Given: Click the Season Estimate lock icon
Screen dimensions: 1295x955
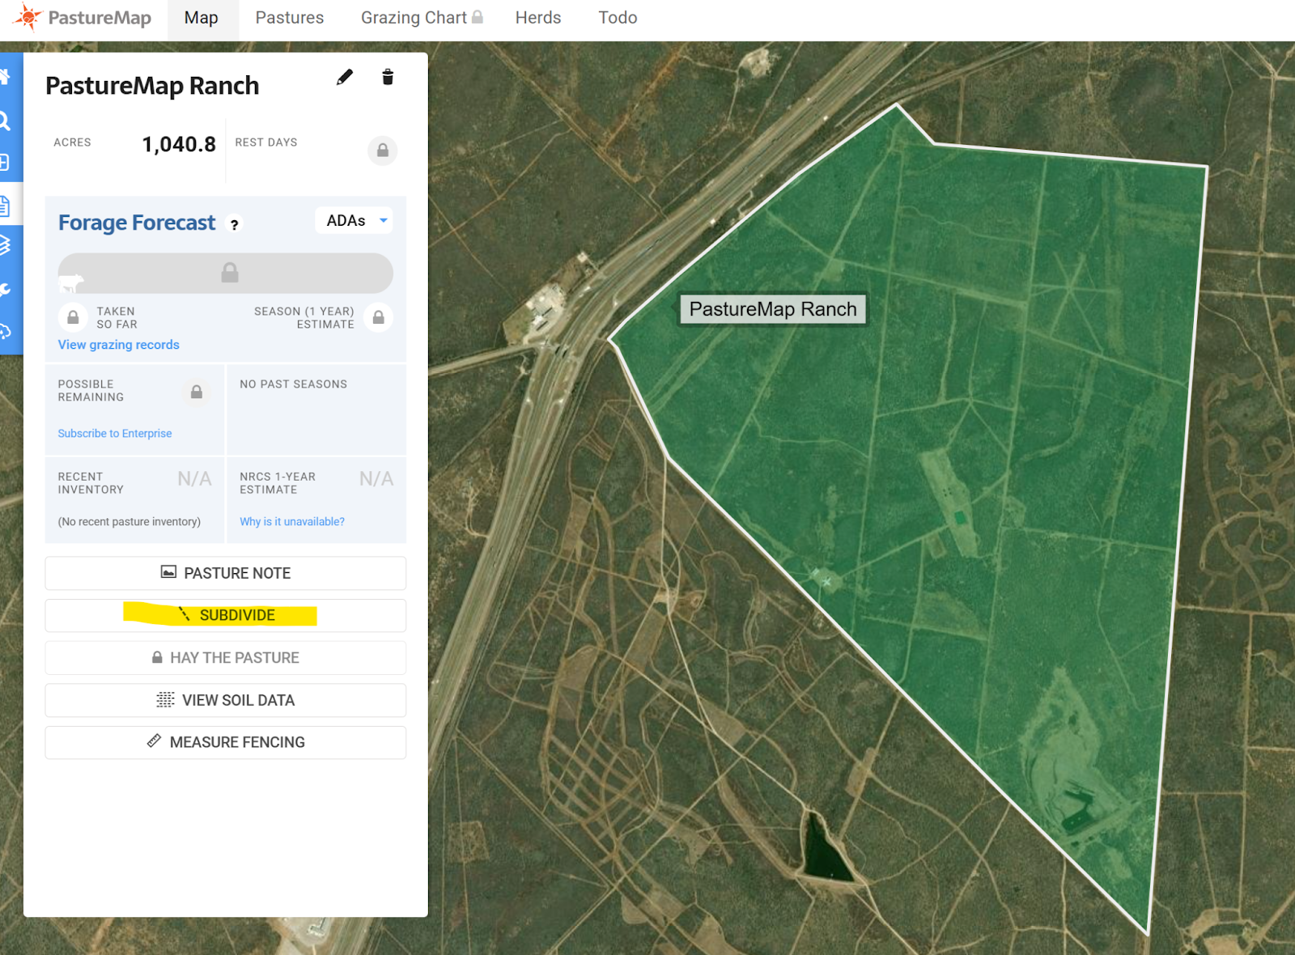Looking at the screenshot, I should 378,317.
